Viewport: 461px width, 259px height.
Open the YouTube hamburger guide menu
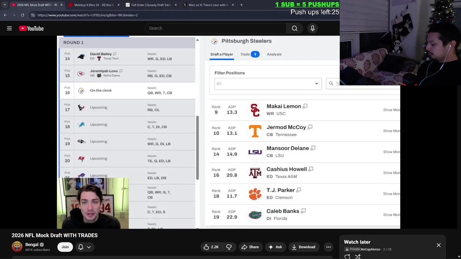pyautogui.click(x=9, y=28)
